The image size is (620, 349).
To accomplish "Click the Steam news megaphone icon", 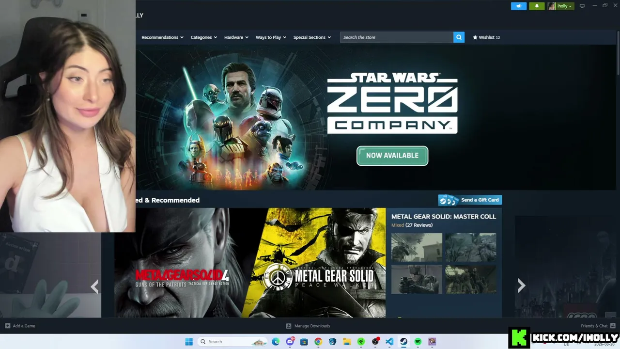I will click(x=518, y=6).
